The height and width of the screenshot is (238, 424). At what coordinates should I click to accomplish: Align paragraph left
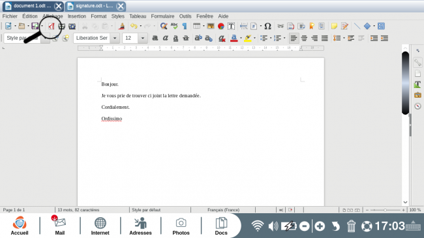[294, 38]
